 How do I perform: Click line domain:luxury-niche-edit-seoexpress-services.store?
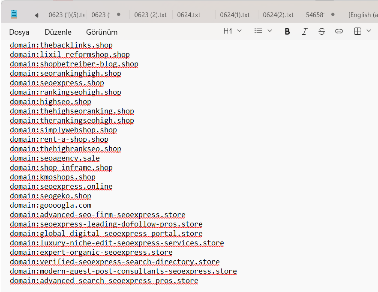point(117,243)
